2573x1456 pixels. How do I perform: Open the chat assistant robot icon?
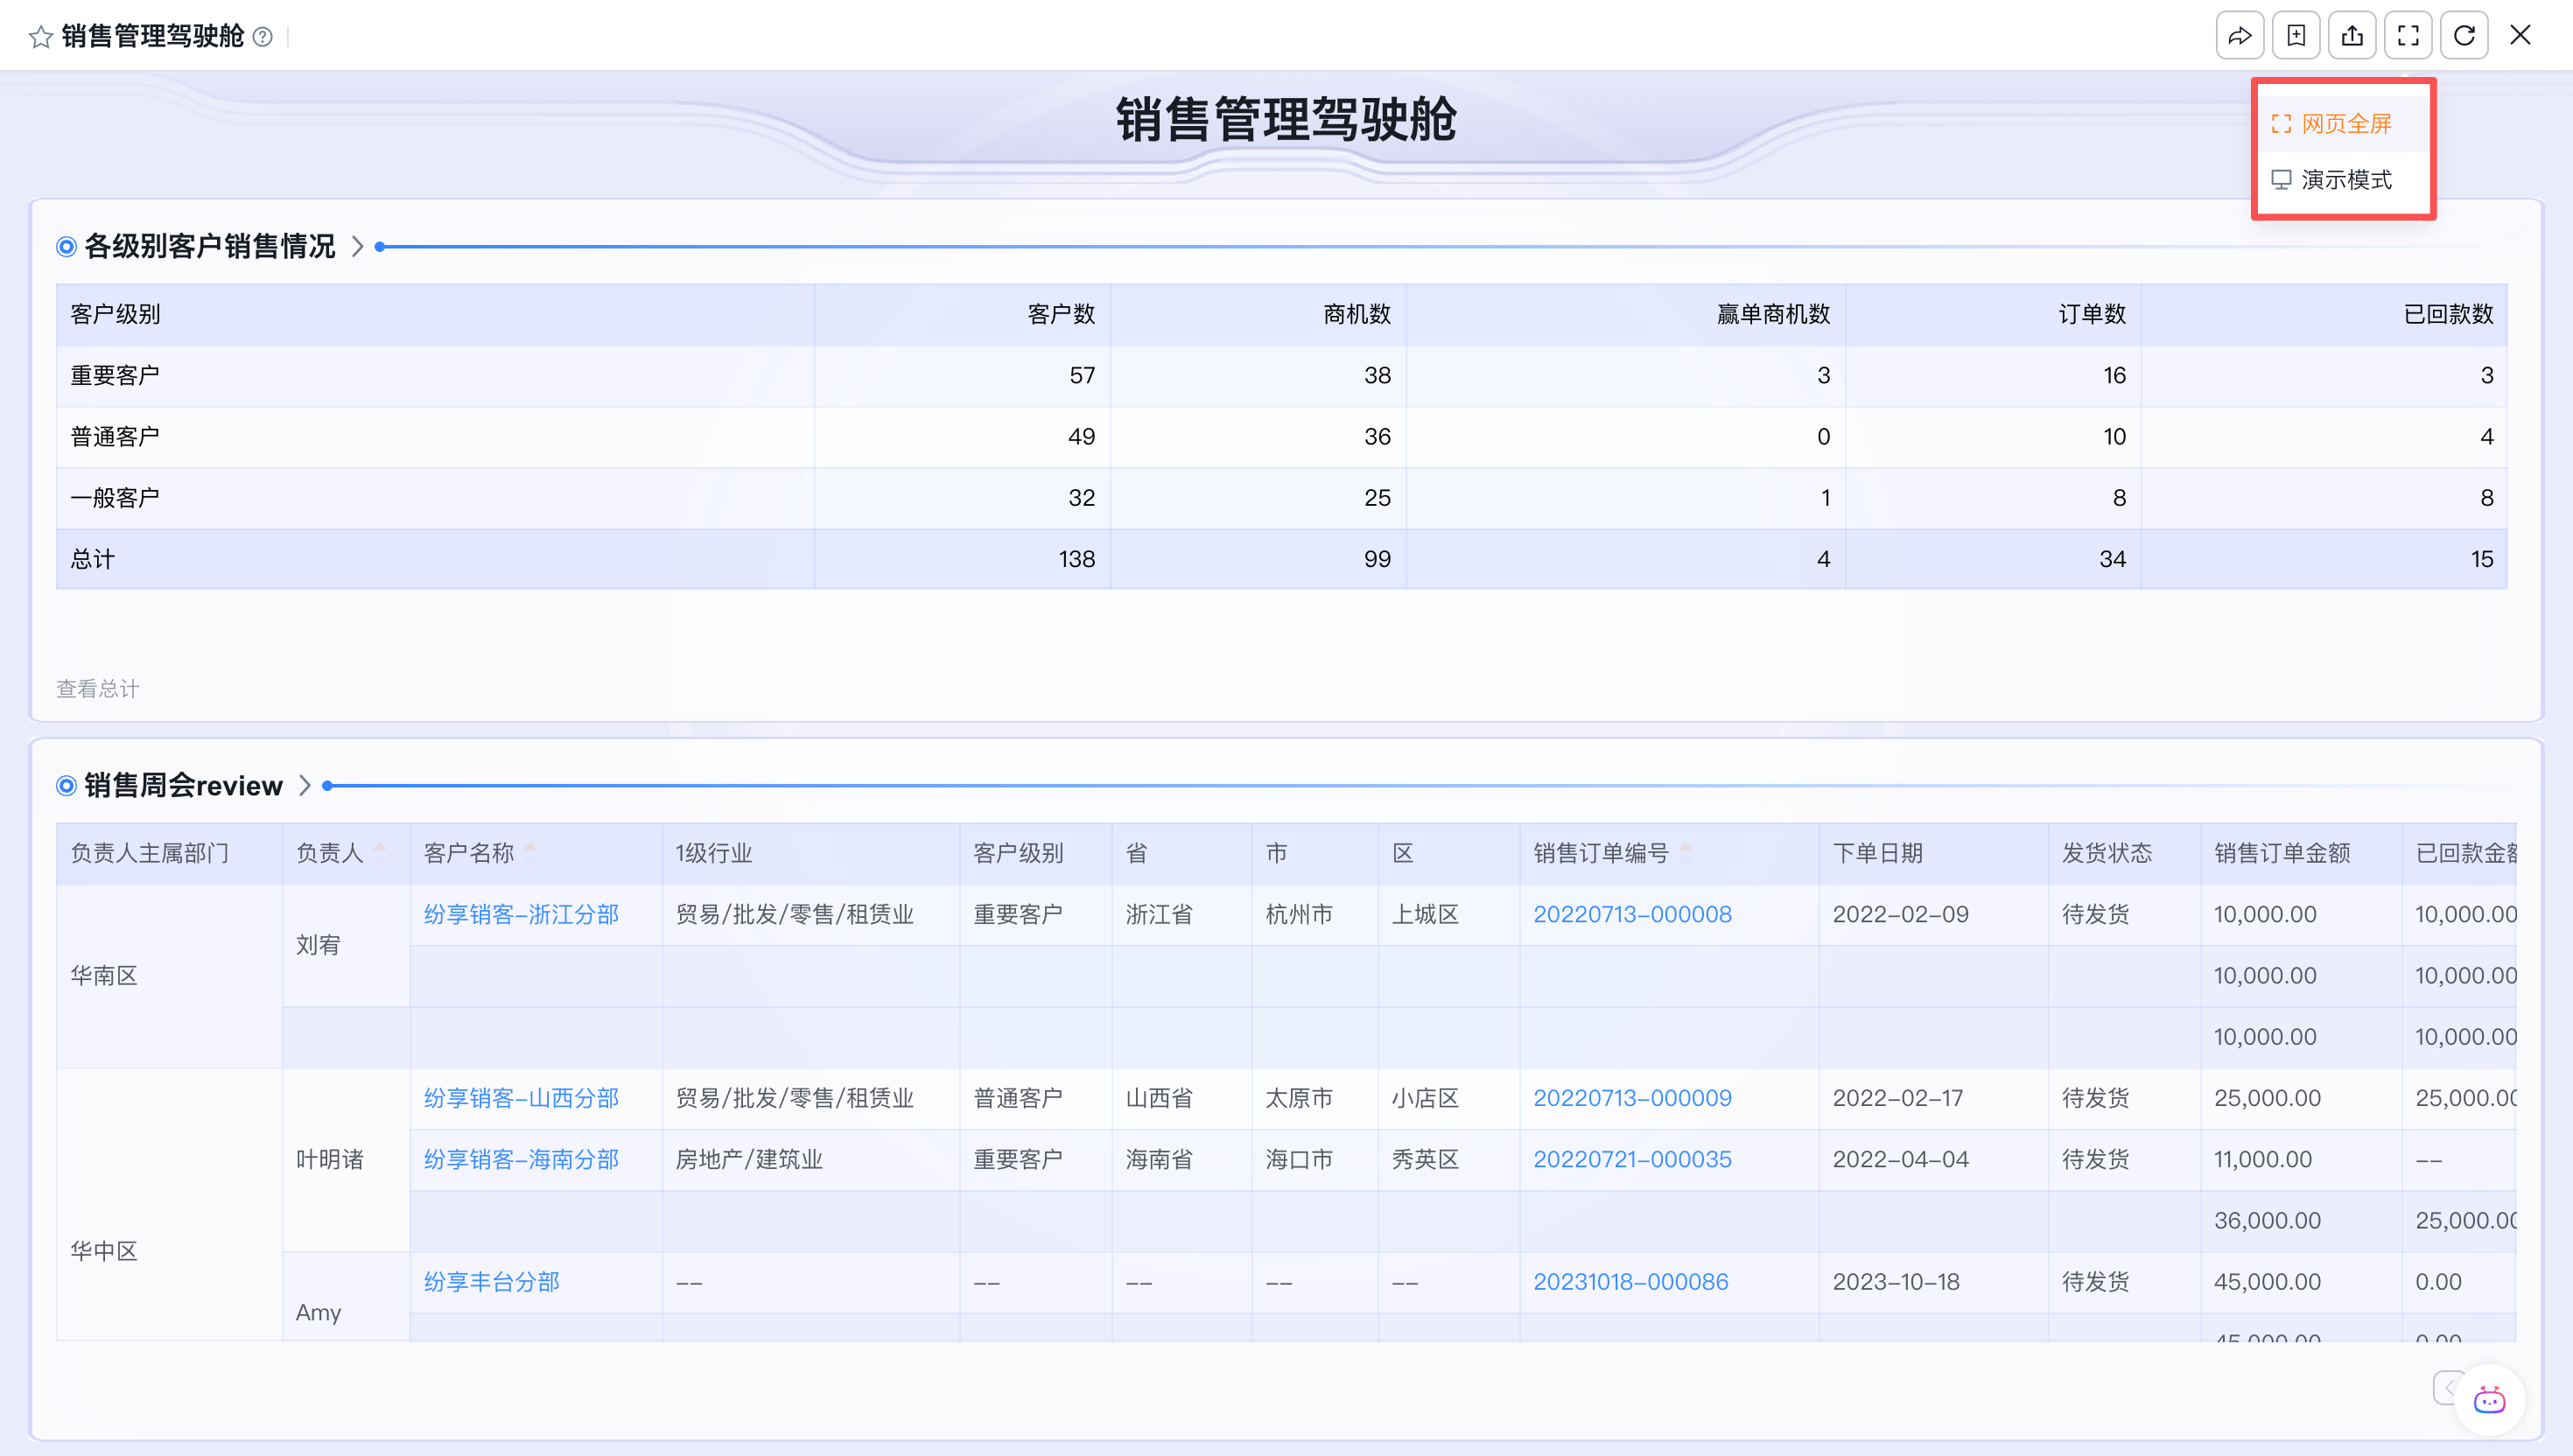click(2488, 1399)
